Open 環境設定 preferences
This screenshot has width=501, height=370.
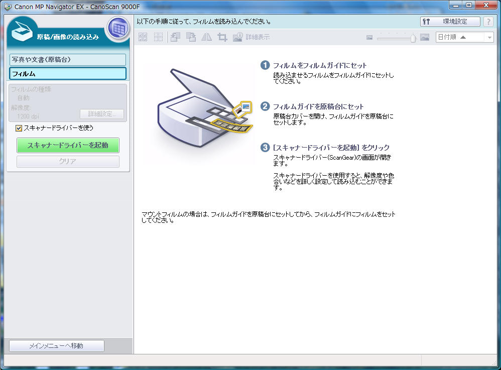450,22
